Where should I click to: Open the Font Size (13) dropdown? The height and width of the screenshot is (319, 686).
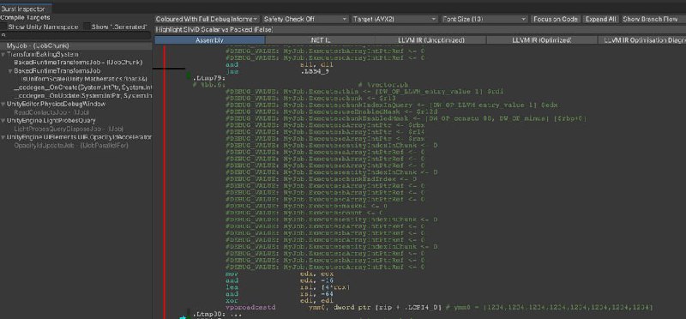[x=484, y=19]
